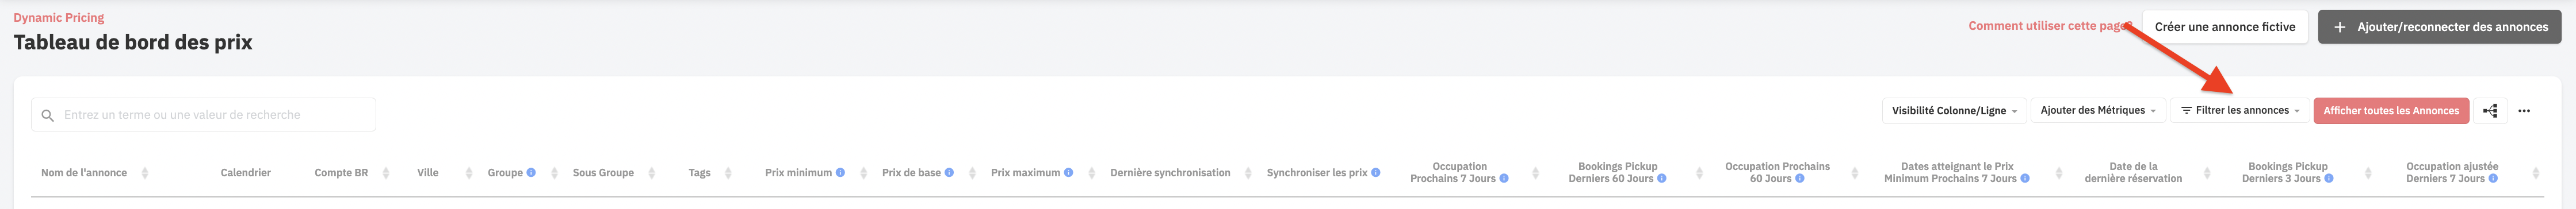The image size is (2576, 209).
Task: Sort the Dernière synchronisation column
Action: (x=1248, y=173)
